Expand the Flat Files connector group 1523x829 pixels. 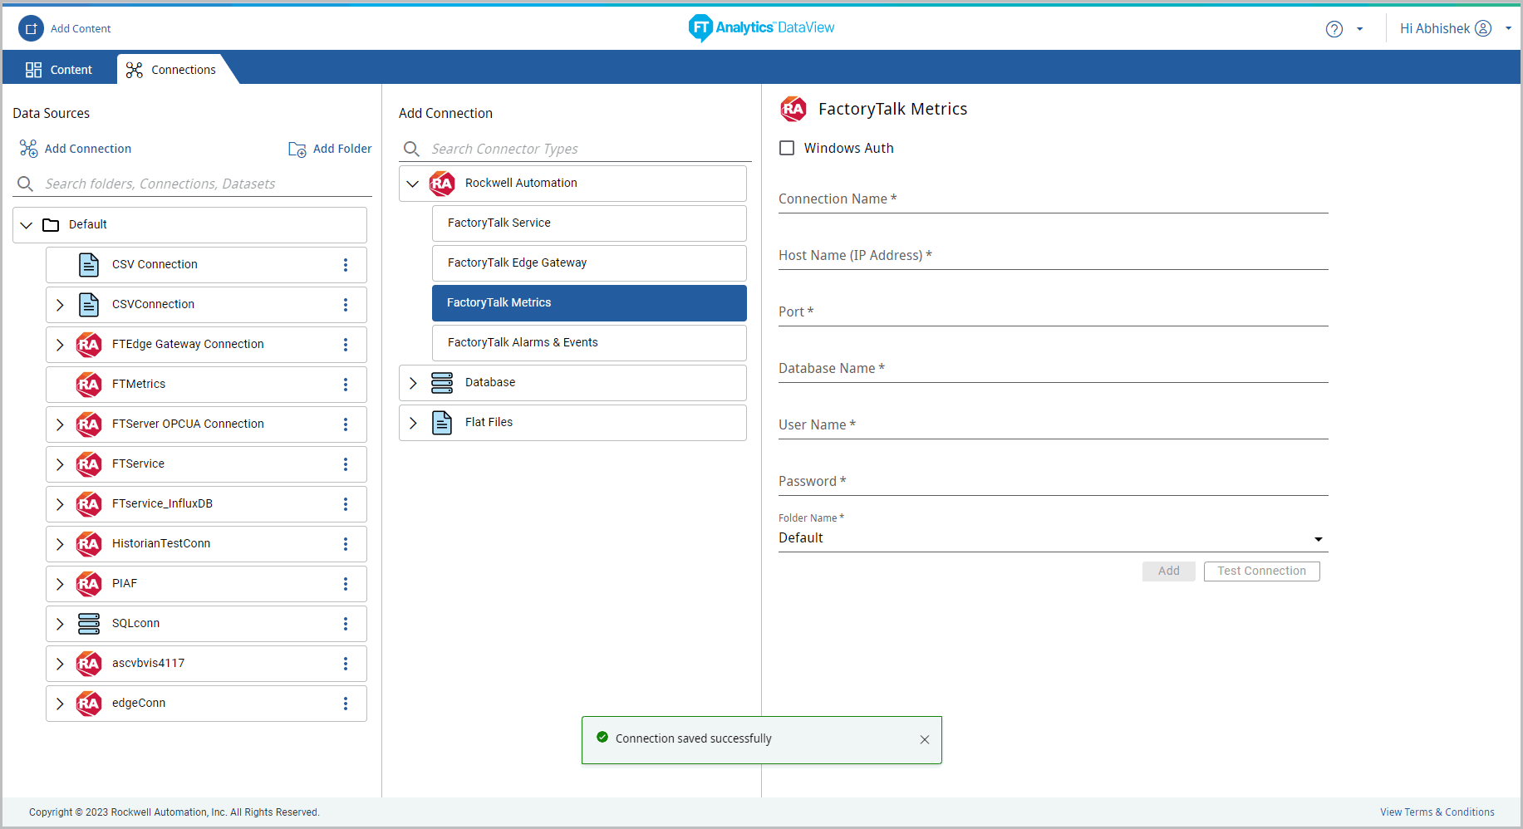[x=413, y=423]
